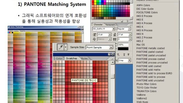Screen dimensions: 183x103
Task: Load PANTONE solid to process EURO
Action: pos(154,73)
